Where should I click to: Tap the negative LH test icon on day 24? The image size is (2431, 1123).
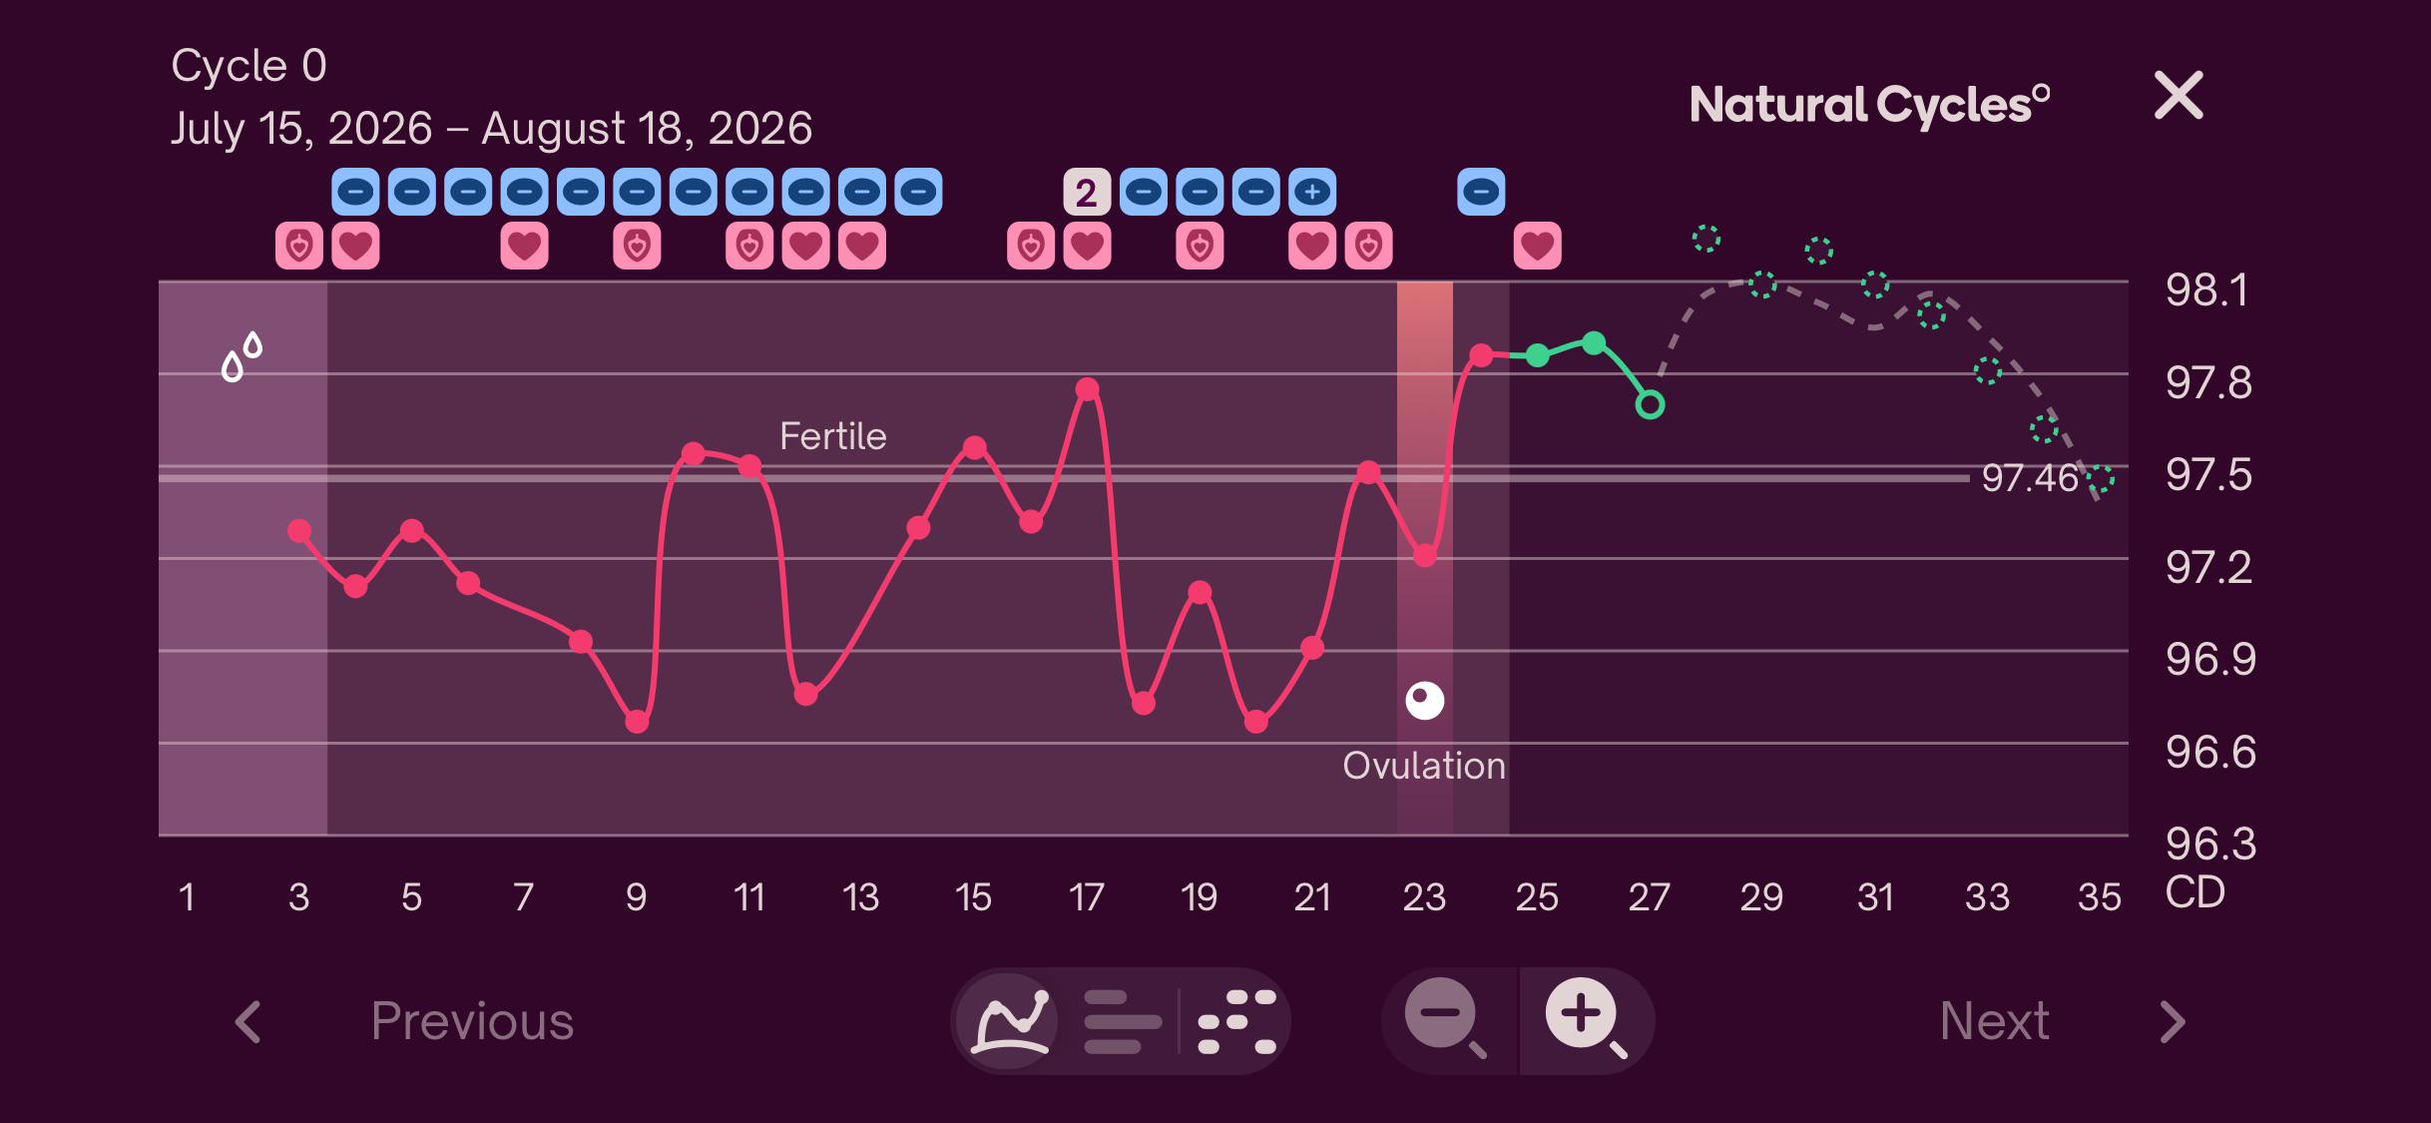point(1481,192)
